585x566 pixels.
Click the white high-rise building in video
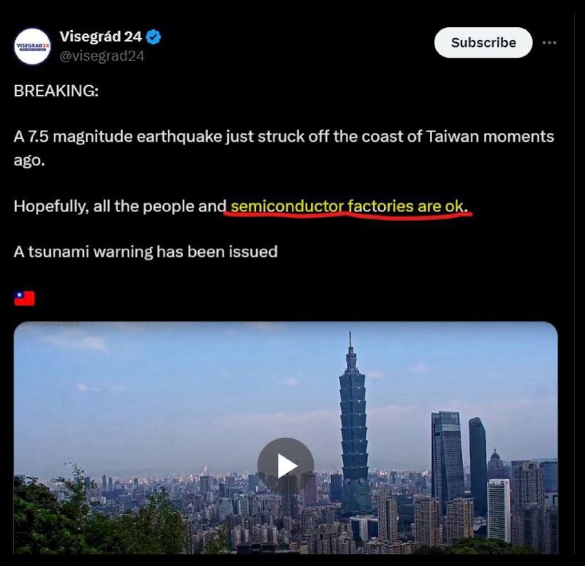499,510
